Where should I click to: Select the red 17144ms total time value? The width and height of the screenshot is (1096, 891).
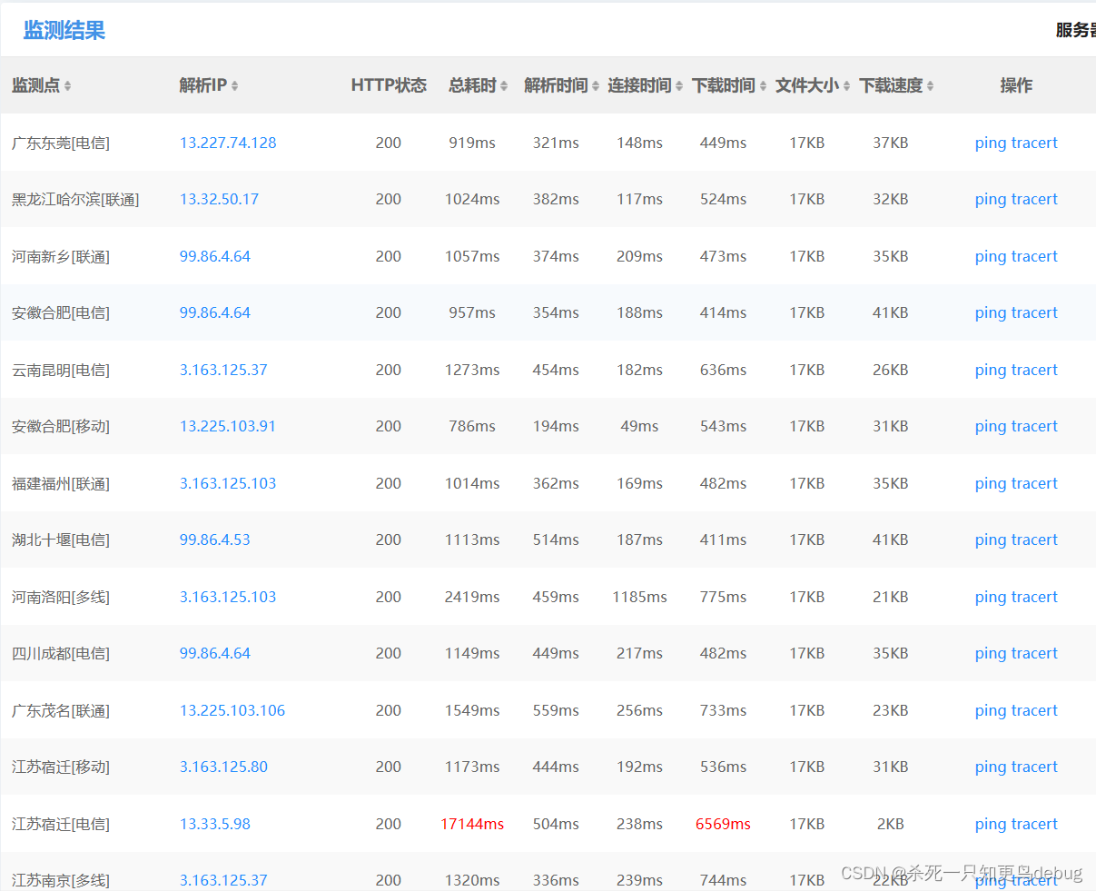pyautogui.click(x=472, y=824)
